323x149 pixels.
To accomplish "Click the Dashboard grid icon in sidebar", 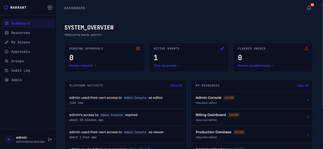I will click(x=7, y=23).
